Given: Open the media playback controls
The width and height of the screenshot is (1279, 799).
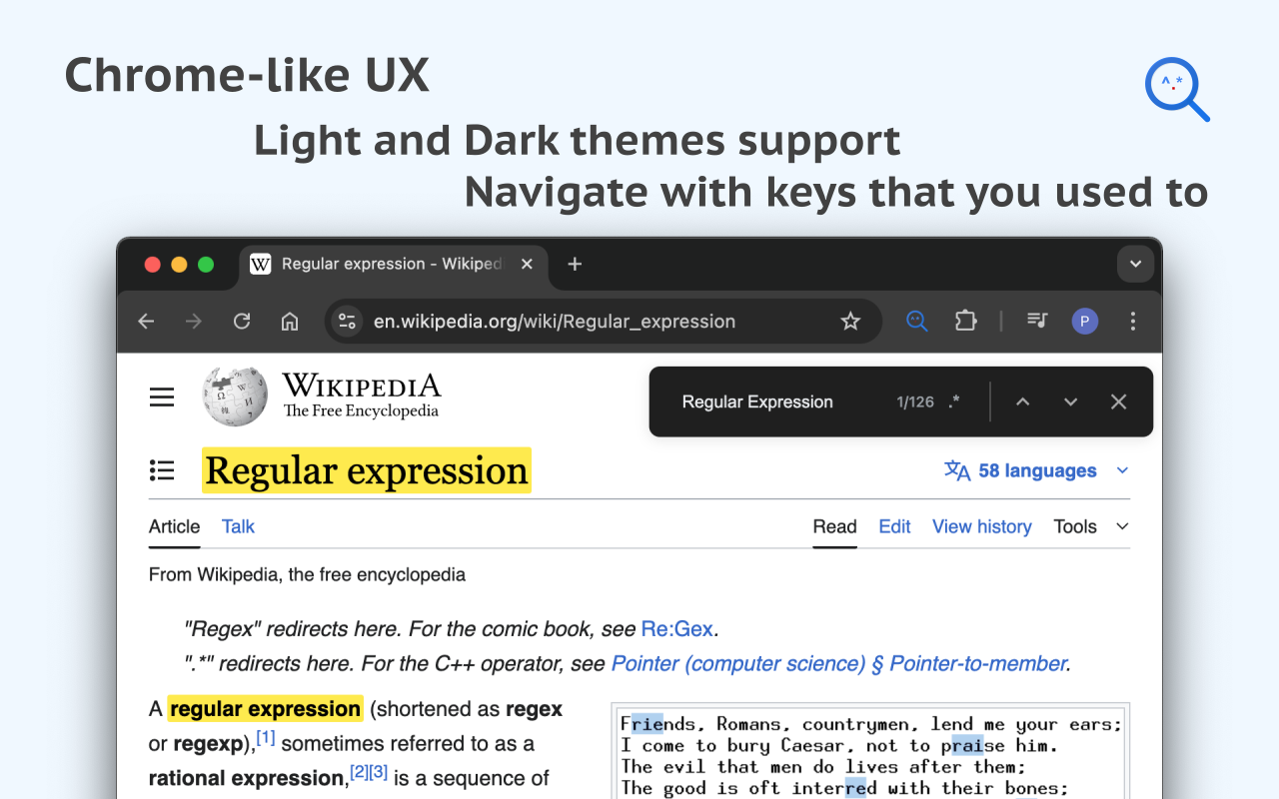Looking at the screenshot, I should (1036, 321).
